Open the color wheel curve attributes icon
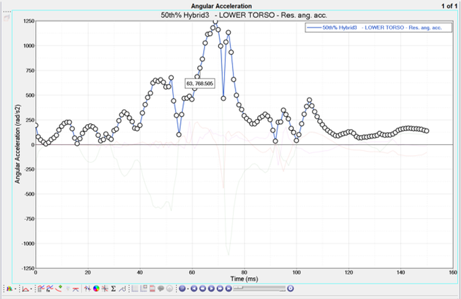Screen dimensions: 461x299 pyautogui.click(x=96, y=289)
